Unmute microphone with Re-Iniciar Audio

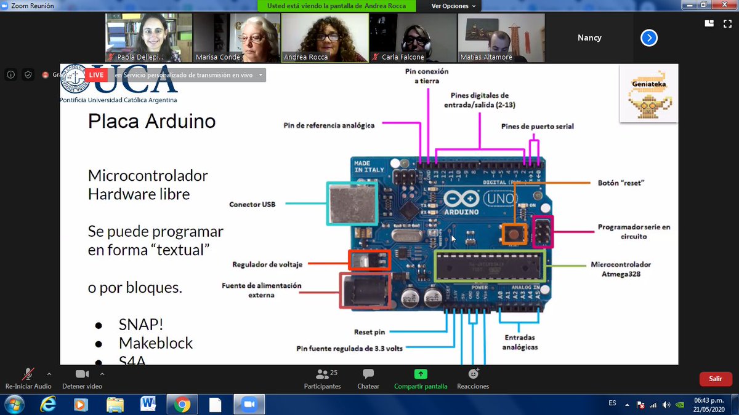28,379
